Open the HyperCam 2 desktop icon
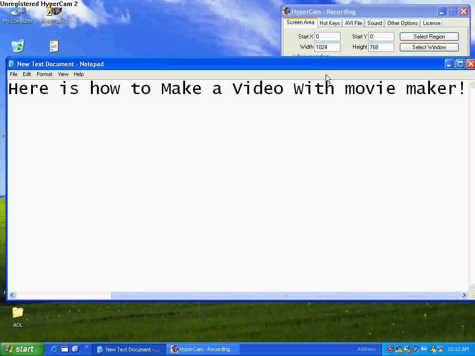 pyautogui.click(x=53, y=12)
